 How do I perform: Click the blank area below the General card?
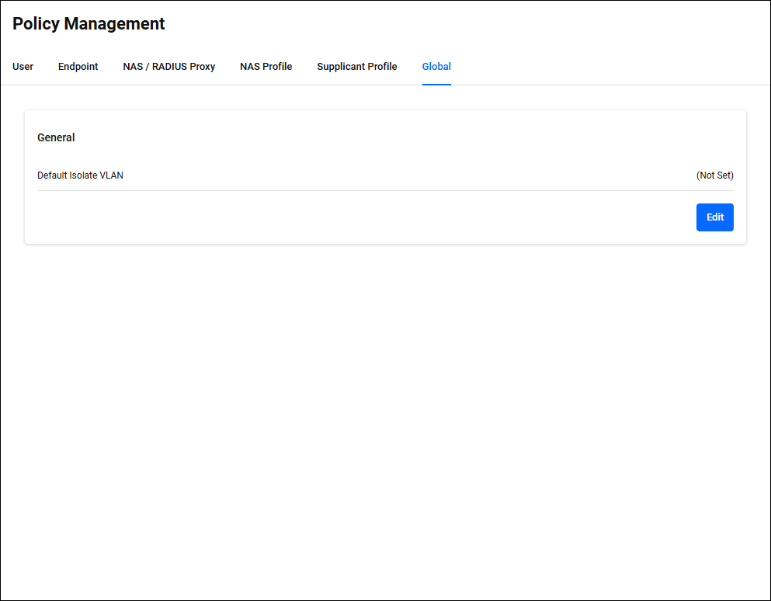pyautogui.click(x=385, y=404)
